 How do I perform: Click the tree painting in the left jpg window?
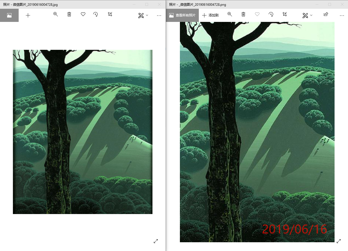tap(83, 132)
